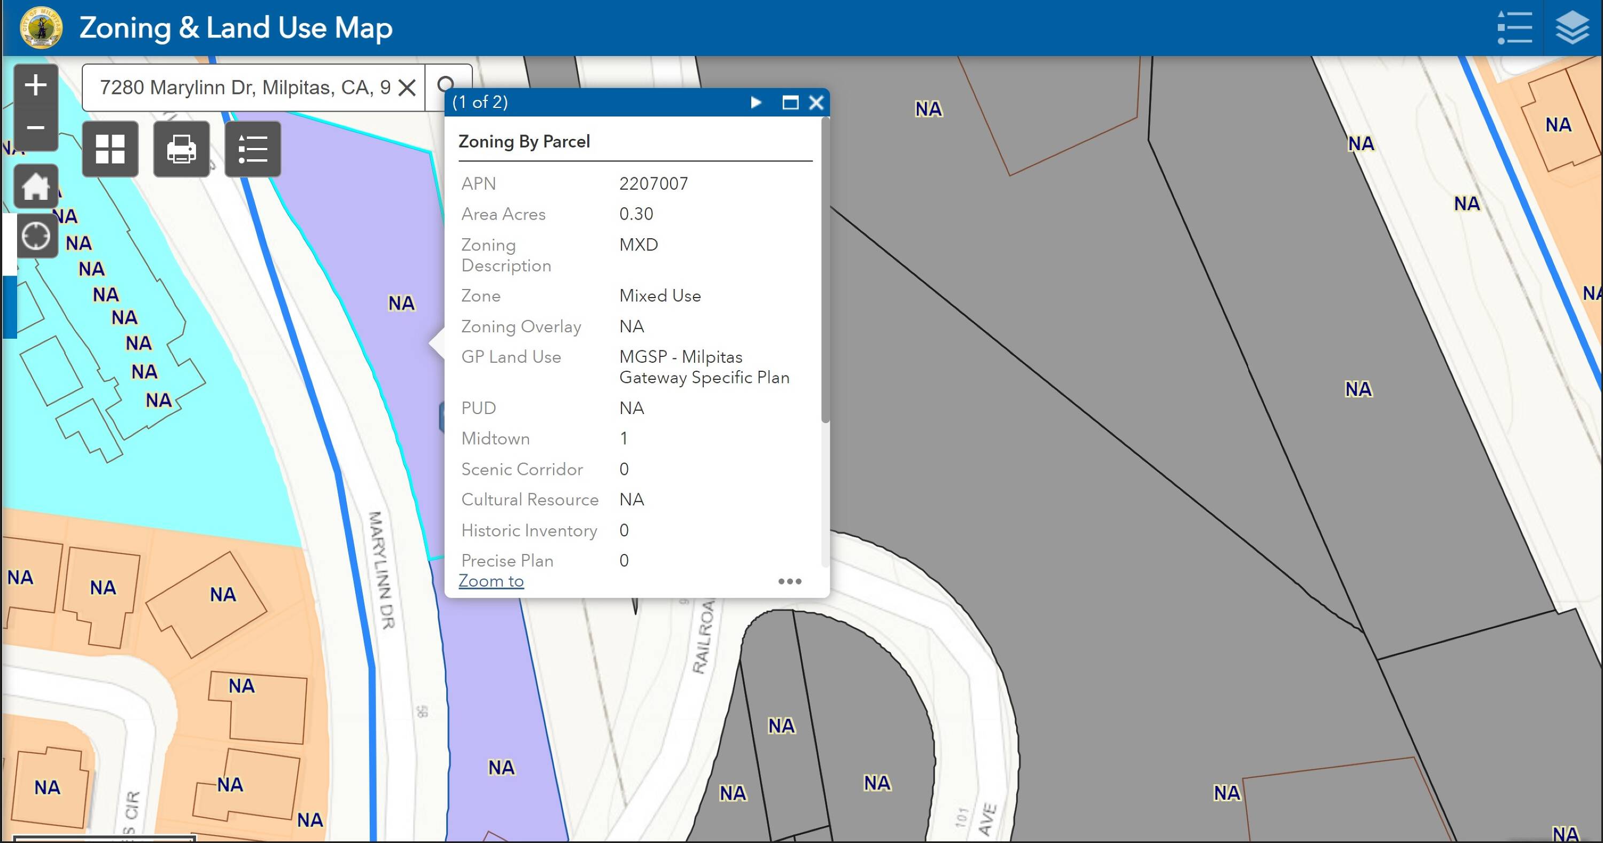Open the basemap gallery grid widget

110,149
